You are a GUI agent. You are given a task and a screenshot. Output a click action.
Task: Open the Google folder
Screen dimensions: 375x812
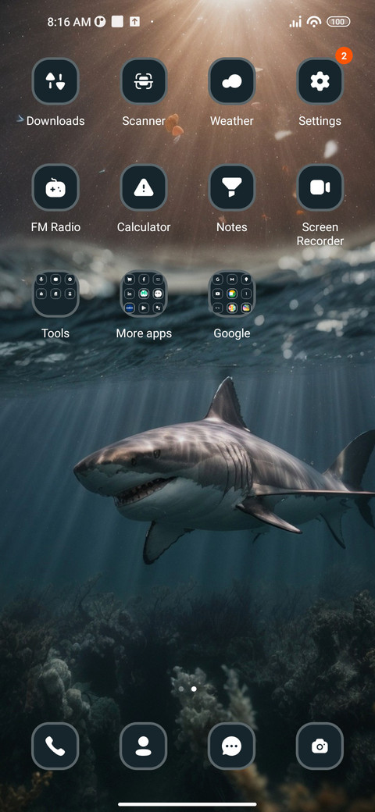tap(231, 294)
